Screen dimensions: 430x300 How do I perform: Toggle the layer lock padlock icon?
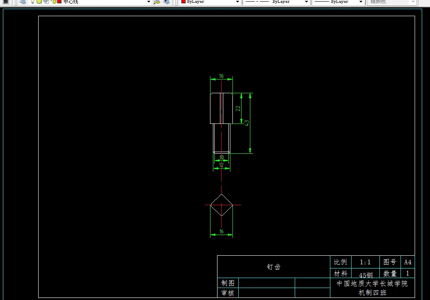pyautogui.click(x=54, y=1)
